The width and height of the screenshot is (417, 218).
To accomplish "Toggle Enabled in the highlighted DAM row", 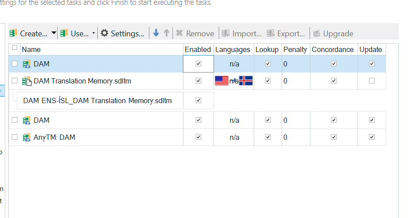I will 198,64.
